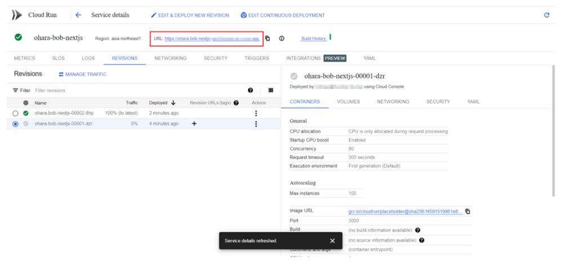Open the Volumes tab in the revision panel

(348, 102)
